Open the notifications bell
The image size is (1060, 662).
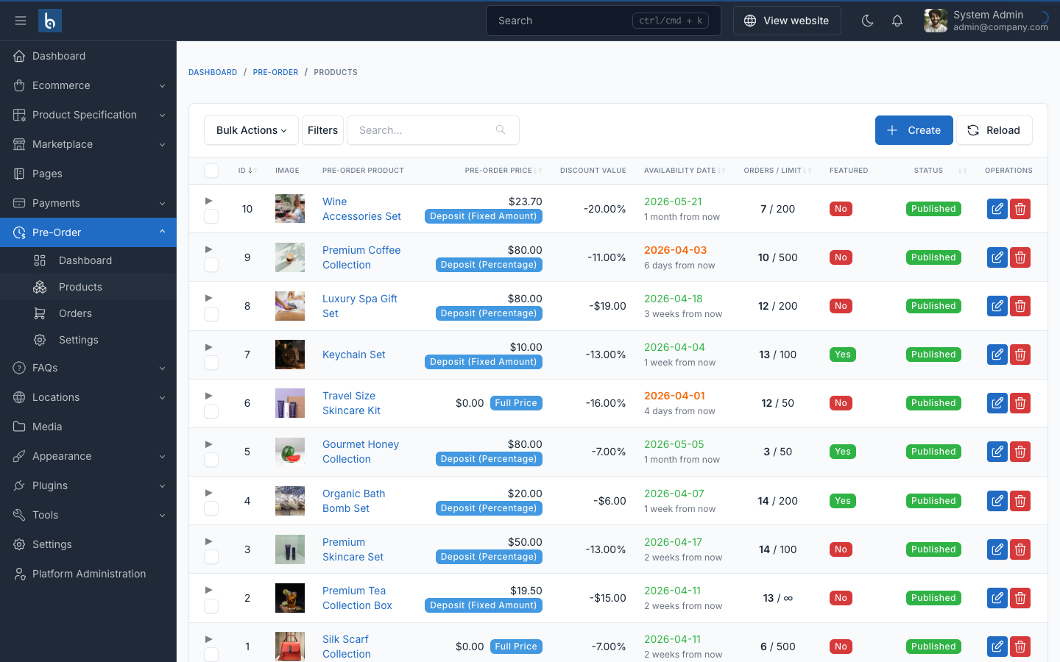pos(897,21)
